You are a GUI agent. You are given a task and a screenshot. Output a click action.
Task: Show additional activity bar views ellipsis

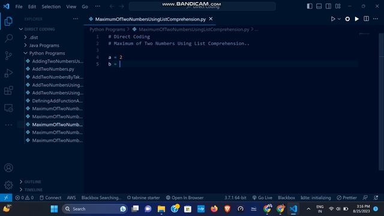pos(8,125)
